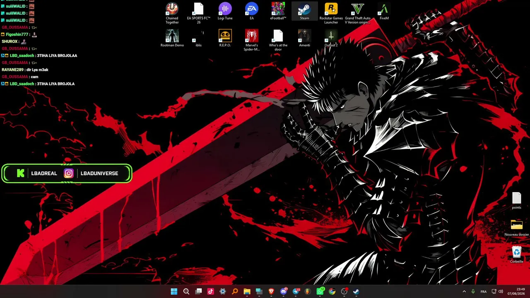This screenshot has width=530, height=298.
Task: Click the Figoshin777 chat username
Action: click(17, 34)
